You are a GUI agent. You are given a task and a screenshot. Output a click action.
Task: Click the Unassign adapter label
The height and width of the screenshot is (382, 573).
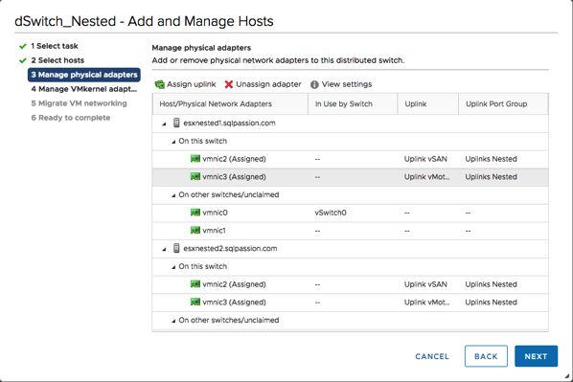tap(268, 84)
